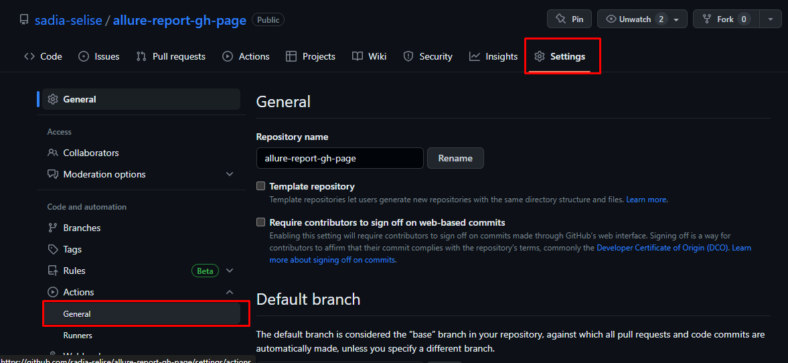Select General under the Actions section
The width and height of the screenshot is (788, 363).
tap(141, 313)
